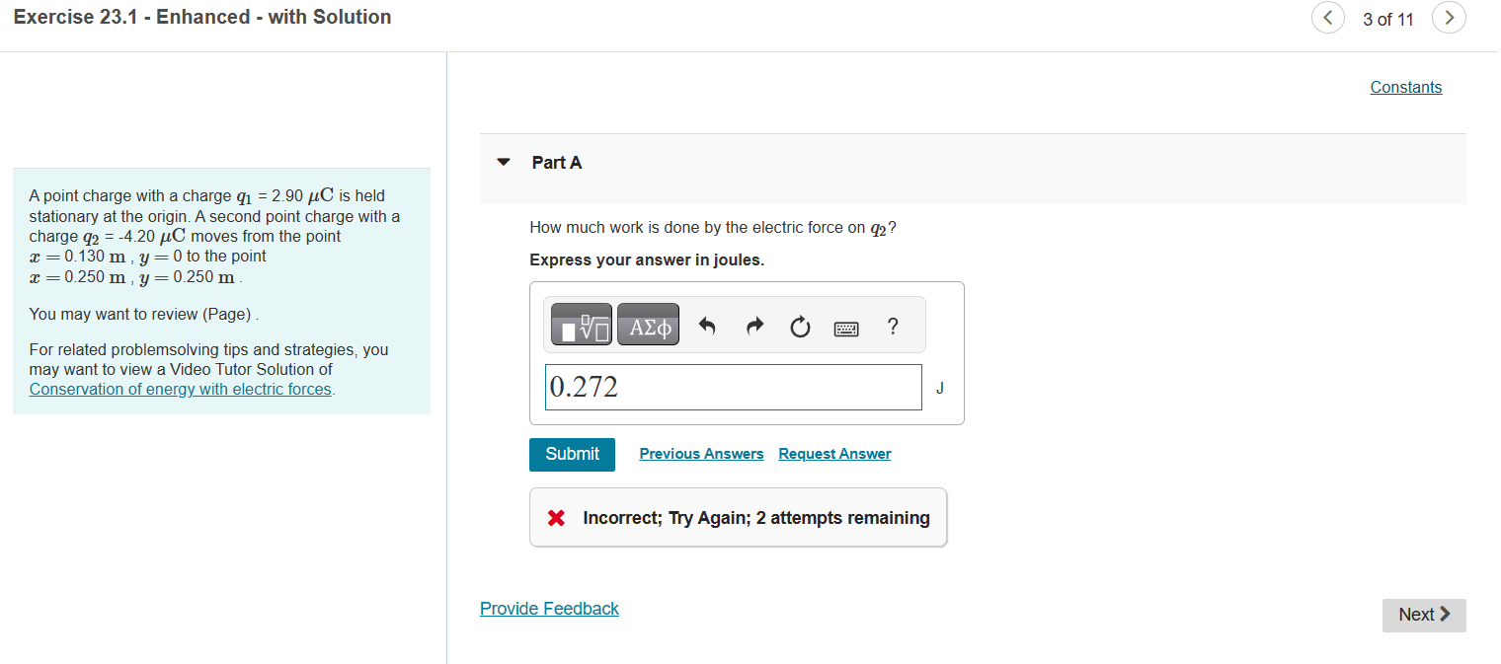The image size is (1501, 664).
Task: Open Conservation of energy with electric forces video
Action: click(x=180, y=389)
